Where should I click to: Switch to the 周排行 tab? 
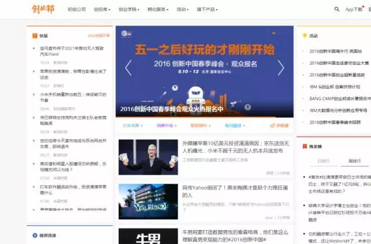pos(354,161)
